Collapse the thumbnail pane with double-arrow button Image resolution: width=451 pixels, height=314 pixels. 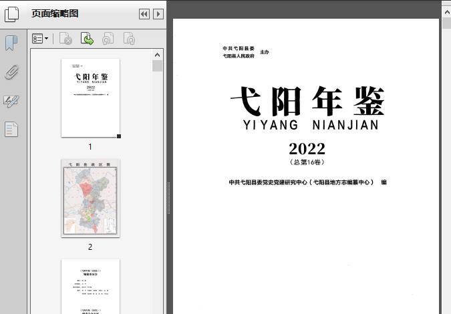144,14
